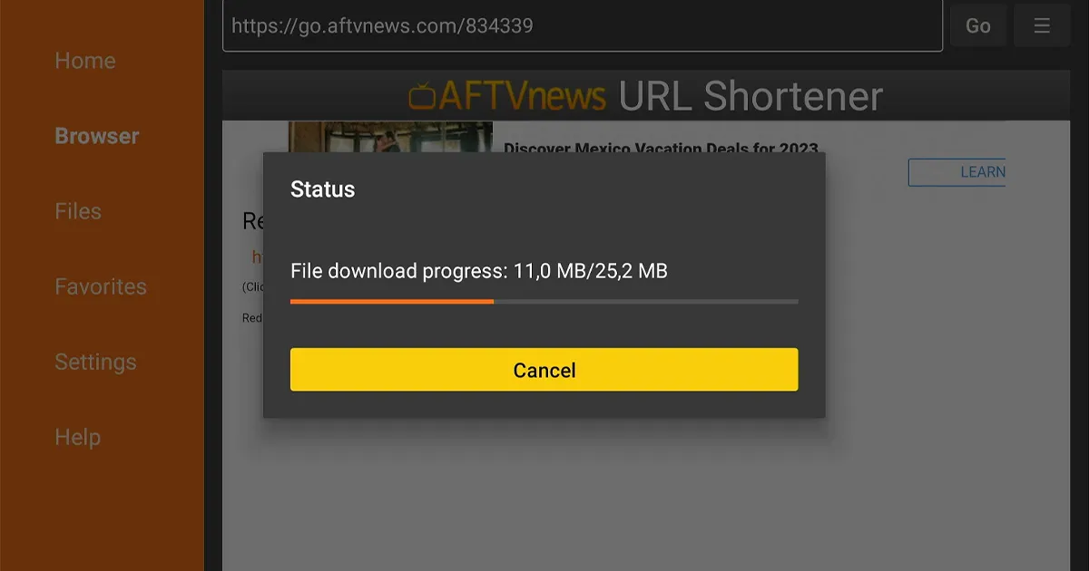Open the hamburger menu icon
1089x571 pixels.
[1042, 25]
